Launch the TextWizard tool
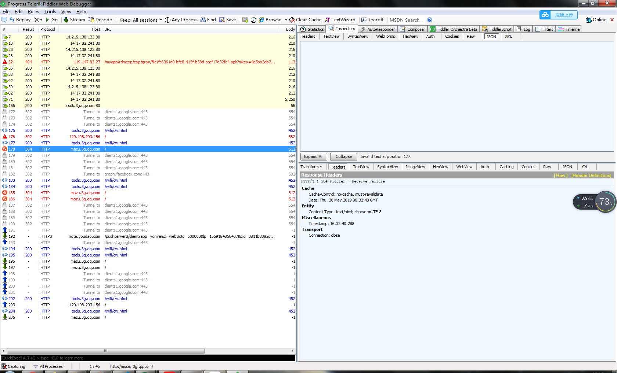 pyautogui.click(x=340, y=20)
